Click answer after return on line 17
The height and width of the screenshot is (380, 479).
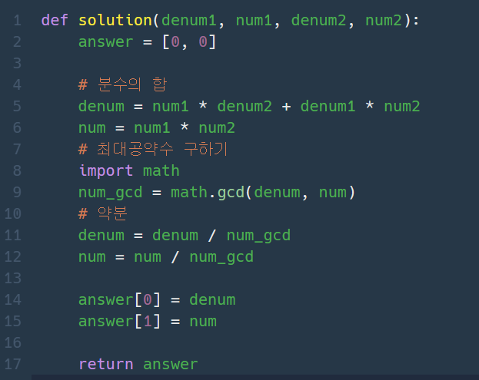click(171, 365)
